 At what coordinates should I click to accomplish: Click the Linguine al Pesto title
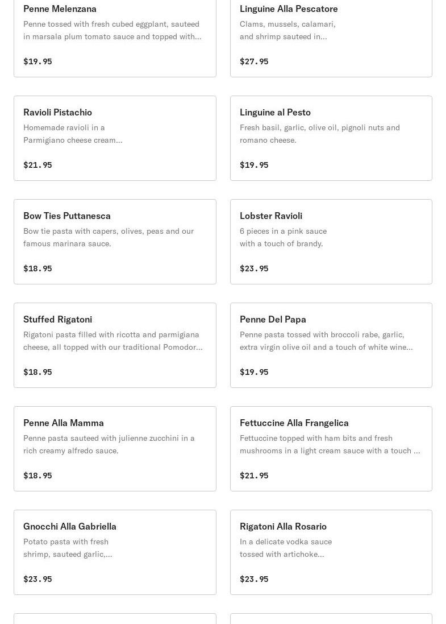275,112
